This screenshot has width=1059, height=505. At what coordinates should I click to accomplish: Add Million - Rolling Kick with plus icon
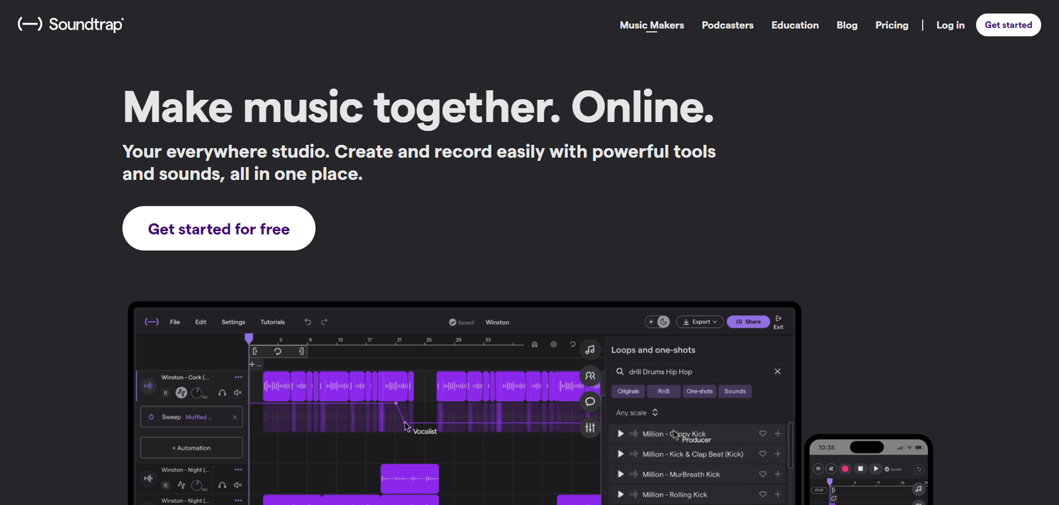tap(778, 494)
